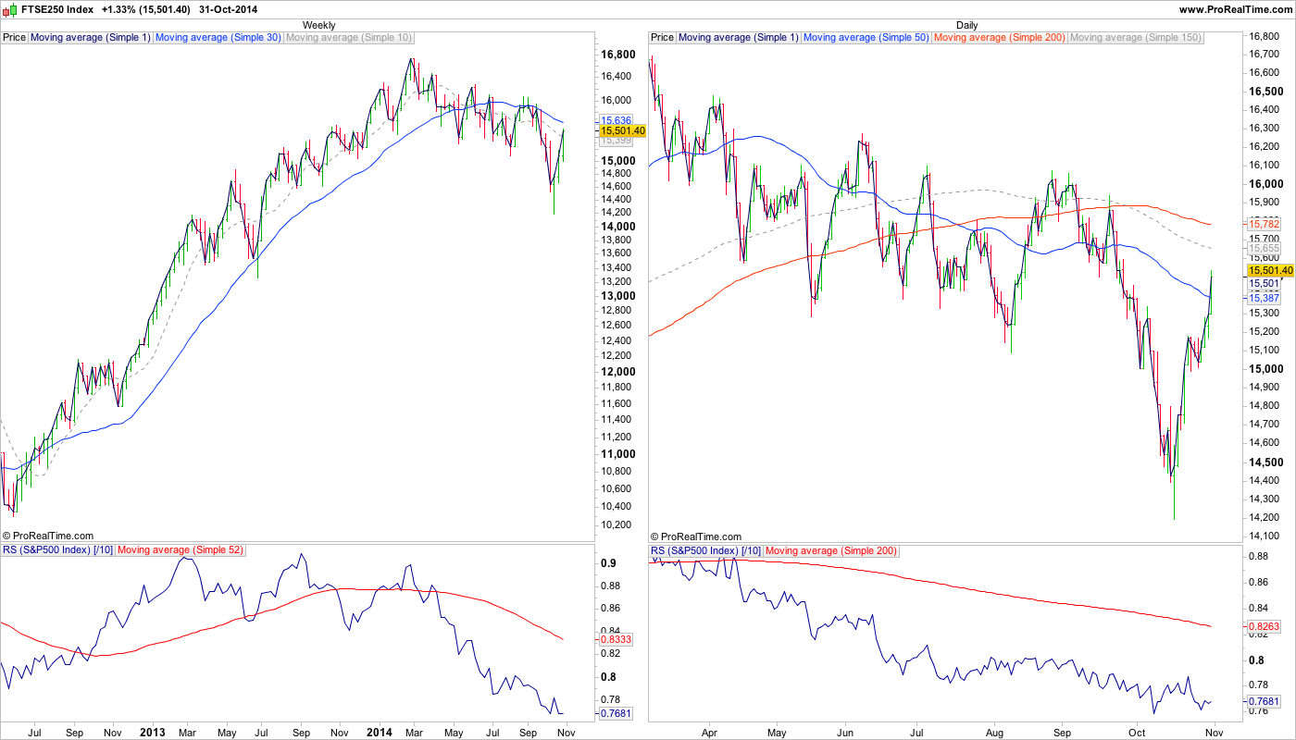This screenshot has height=740, width=1296.
Task: Click yellow 15,501.40 price tag on Daily chart
Action: (1271, 270)
